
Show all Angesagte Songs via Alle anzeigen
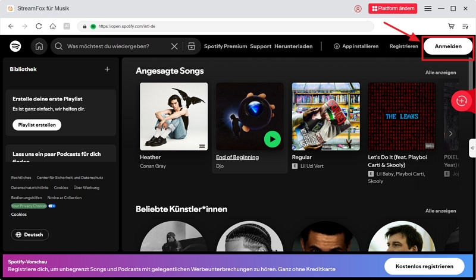440,73
